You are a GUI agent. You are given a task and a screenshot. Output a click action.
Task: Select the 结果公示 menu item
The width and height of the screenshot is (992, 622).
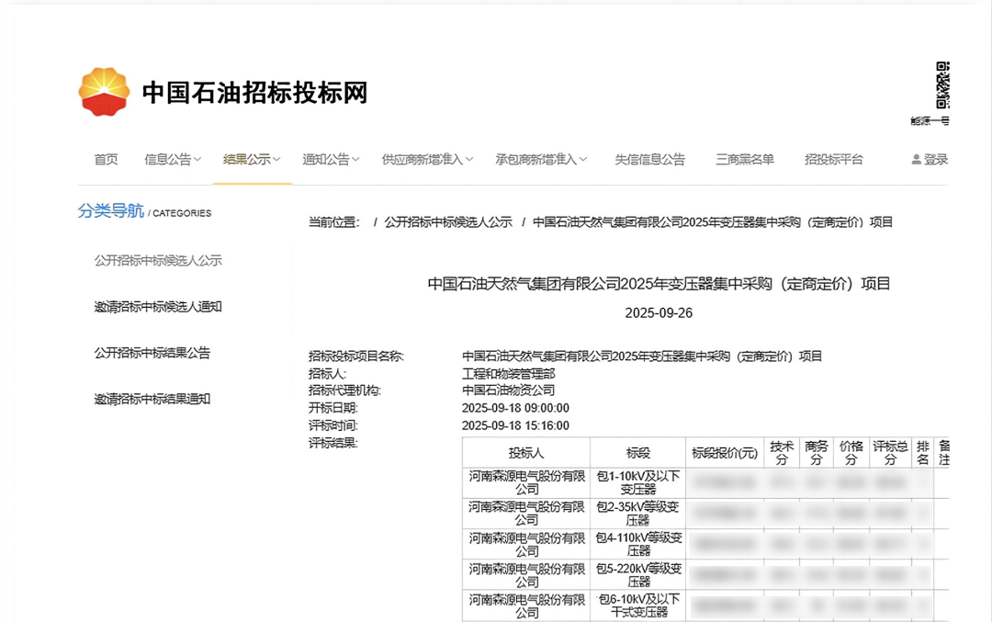247,160
